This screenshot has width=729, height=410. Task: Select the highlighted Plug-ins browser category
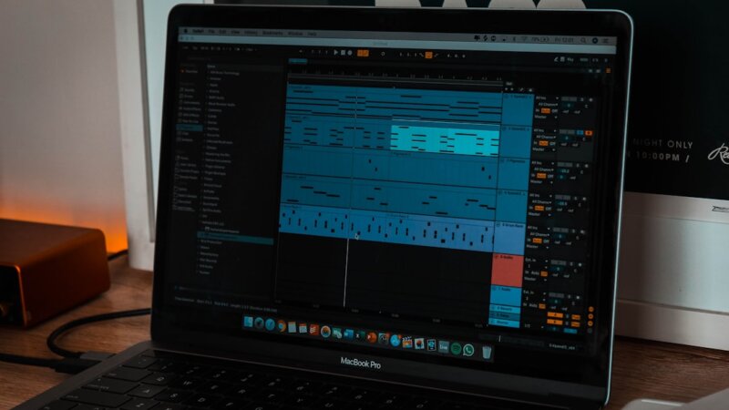coord(190,128)
